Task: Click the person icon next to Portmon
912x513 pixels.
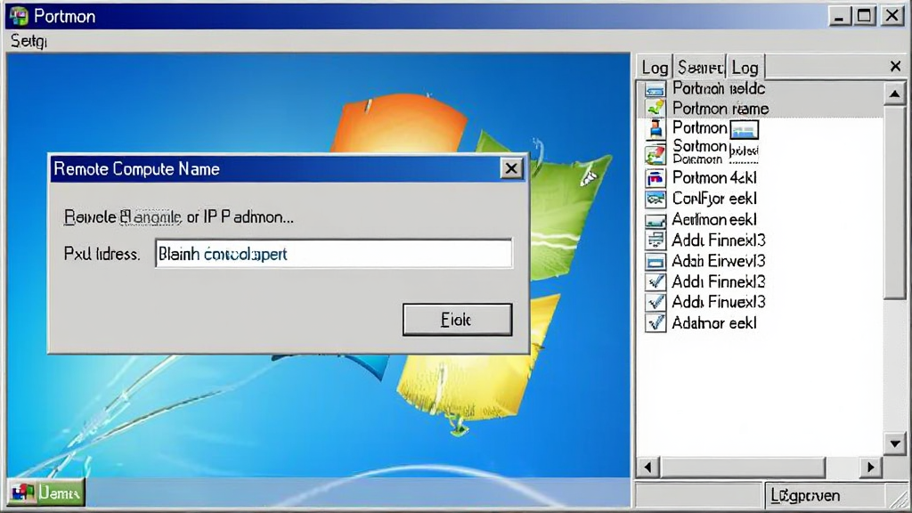Action: pos(655,128)
